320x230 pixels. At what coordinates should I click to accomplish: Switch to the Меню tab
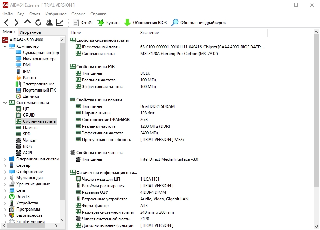[x=9, y=32]
